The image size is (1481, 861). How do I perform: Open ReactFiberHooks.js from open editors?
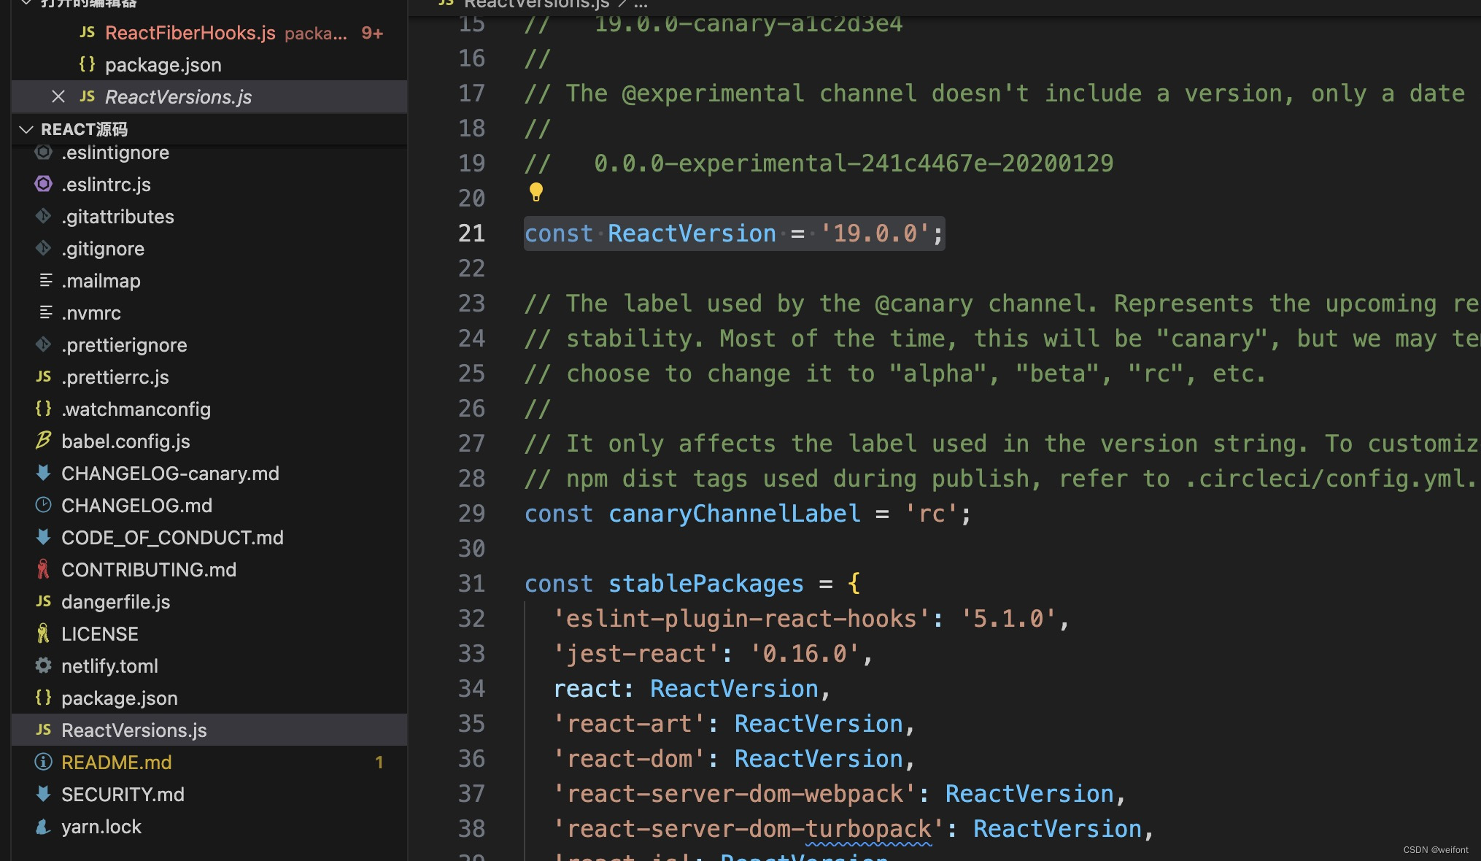[190, 33]
